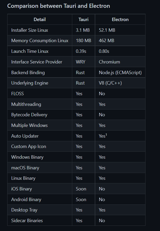This screenshot has height=231, width=160.
Task: Click the 462 MB memory cell
Action: pos(106,41)
